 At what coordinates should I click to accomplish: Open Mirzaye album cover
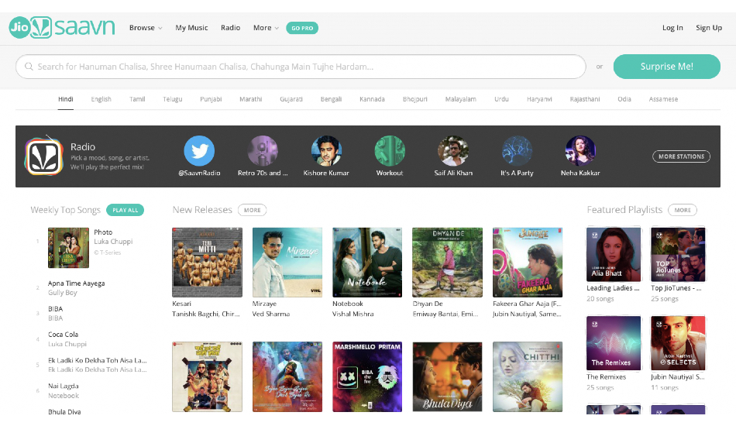(x=287, y=263)
